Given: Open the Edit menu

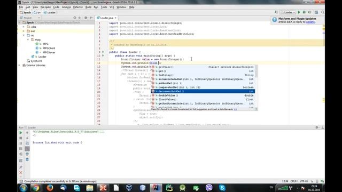Looking at the screenshot, I should tap(28, 7).
